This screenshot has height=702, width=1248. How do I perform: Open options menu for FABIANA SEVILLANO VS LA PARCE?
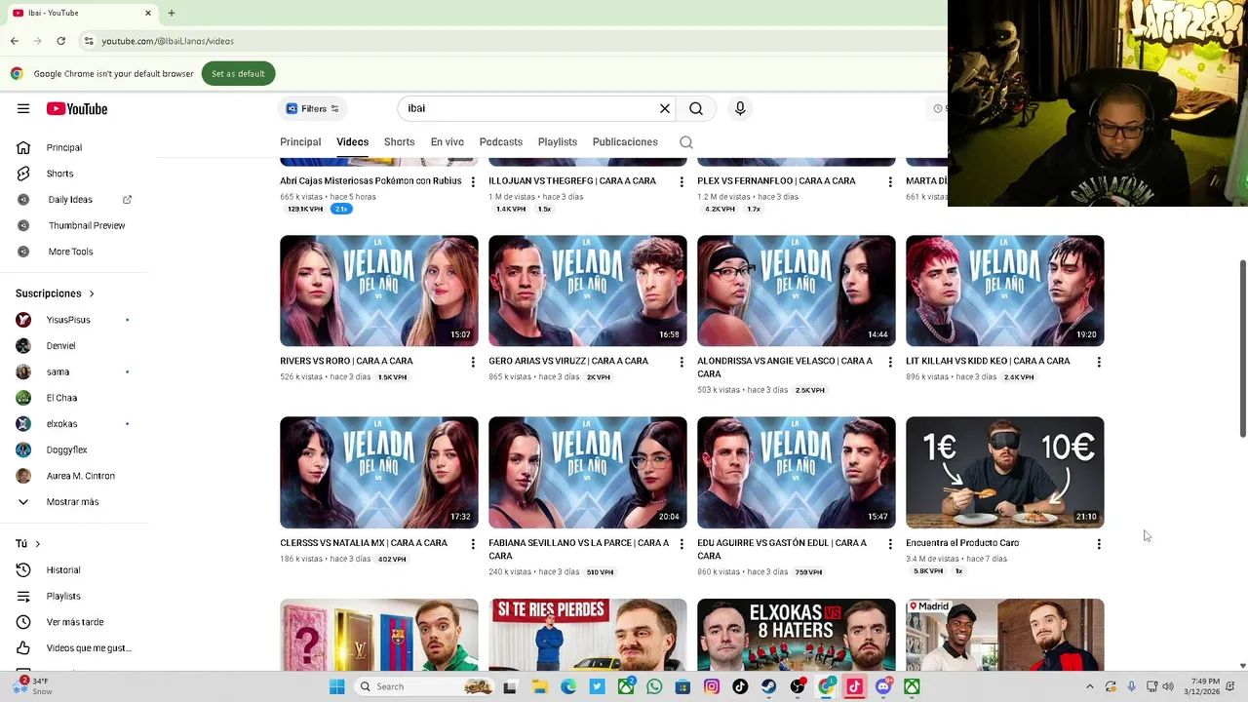(x=682, y=544)
